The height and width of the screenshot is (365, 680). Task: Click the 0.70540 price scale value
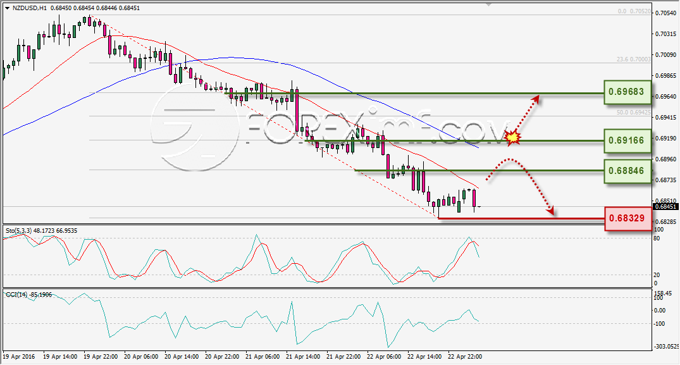pos(665,13)
